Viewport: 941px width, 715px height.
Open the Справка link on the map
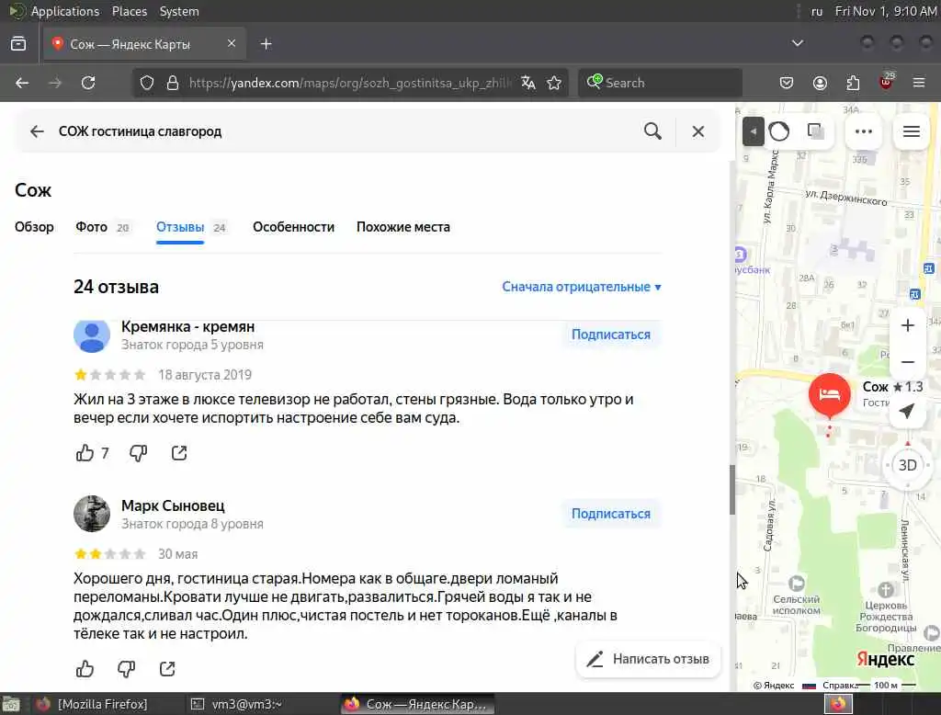pos(839,685)
